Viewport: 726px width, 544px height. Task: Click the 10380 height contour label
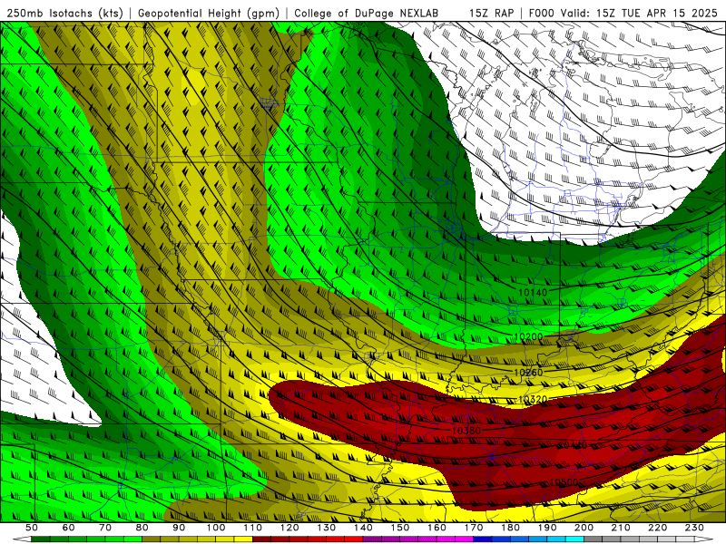(x=466, y=431)
